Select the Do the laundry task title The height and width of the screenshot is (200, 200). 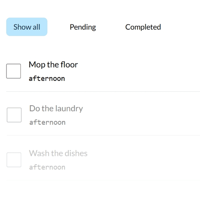(x=56, y=108)
